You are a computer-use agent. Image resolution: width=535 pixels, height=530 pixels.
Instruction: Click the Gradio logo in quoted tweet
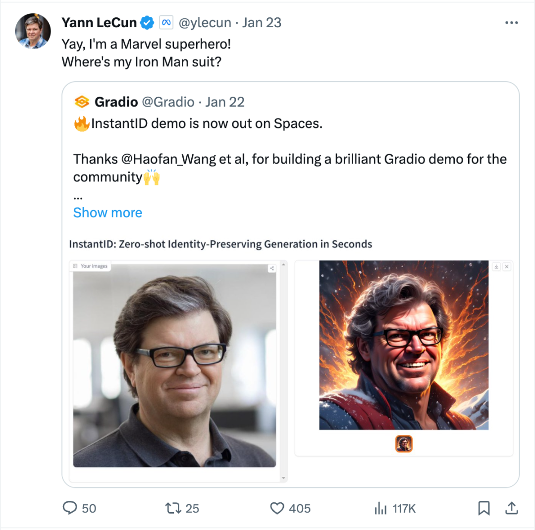pyautogui.click(x=82, y=102)
